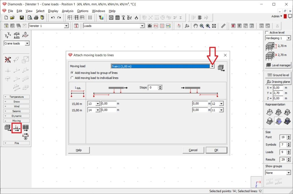This screenshot has height=194, width=293.
Task: Click the load factors gamma icon
Action: pyautogui.click(x=8, y=35)
